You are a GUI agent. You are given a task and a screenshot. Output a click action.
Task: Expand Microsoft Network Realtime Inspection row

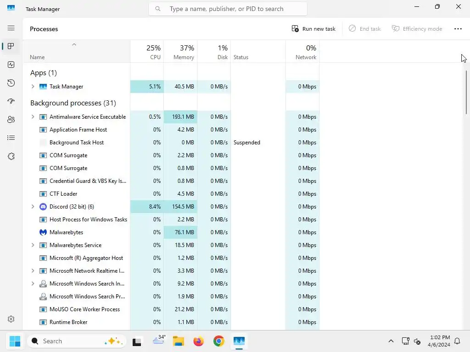(x=33, y=271)
